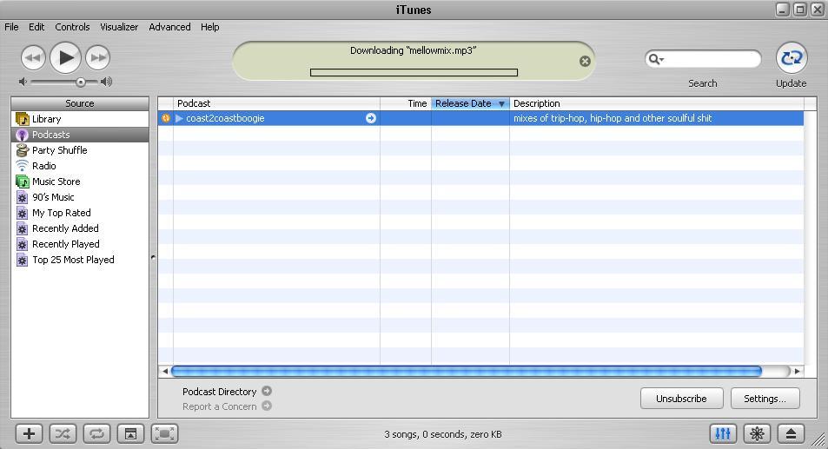Screen dimensions: 828x449
Task: Click the My Top Rated gear icon
Action: 23,213
